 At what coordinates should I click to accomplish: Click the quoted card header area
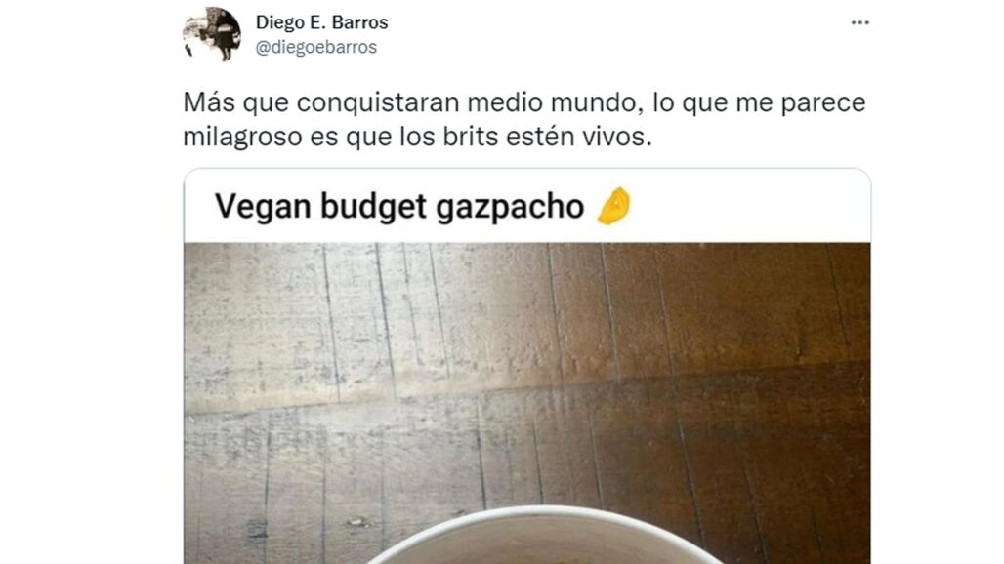click(x=527, y=206)
